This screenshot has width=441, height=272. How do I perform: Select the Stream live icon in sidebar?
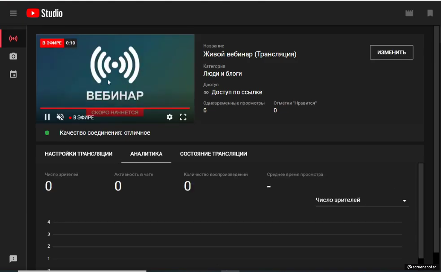tap(13, 39)
